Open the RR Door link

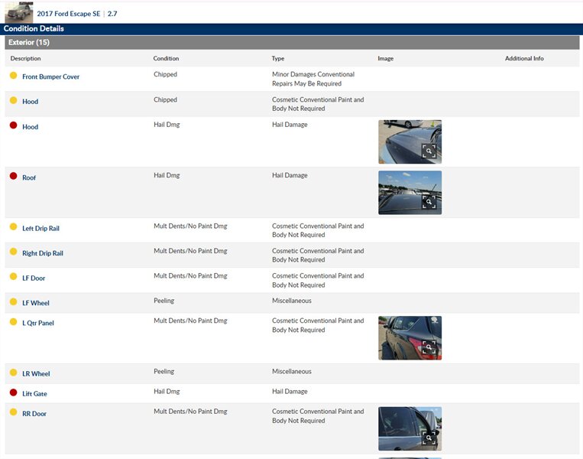[34, 414]
